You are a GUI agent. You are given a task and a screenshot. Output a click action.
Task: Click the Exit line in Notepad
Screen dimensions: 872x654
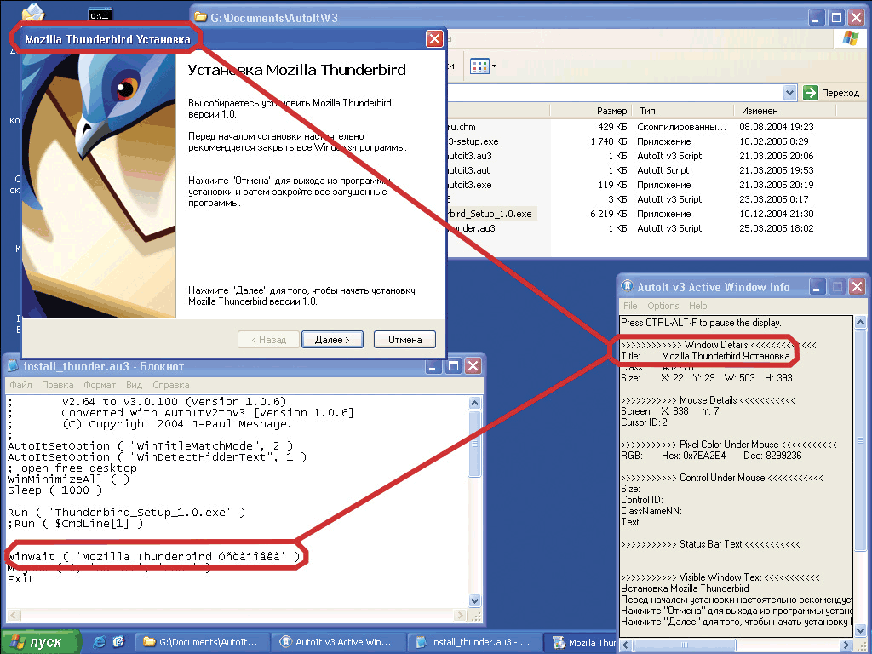pos(20,579)
